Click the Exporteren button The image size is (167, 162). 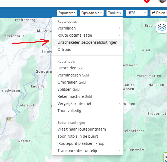click(67, 13)
